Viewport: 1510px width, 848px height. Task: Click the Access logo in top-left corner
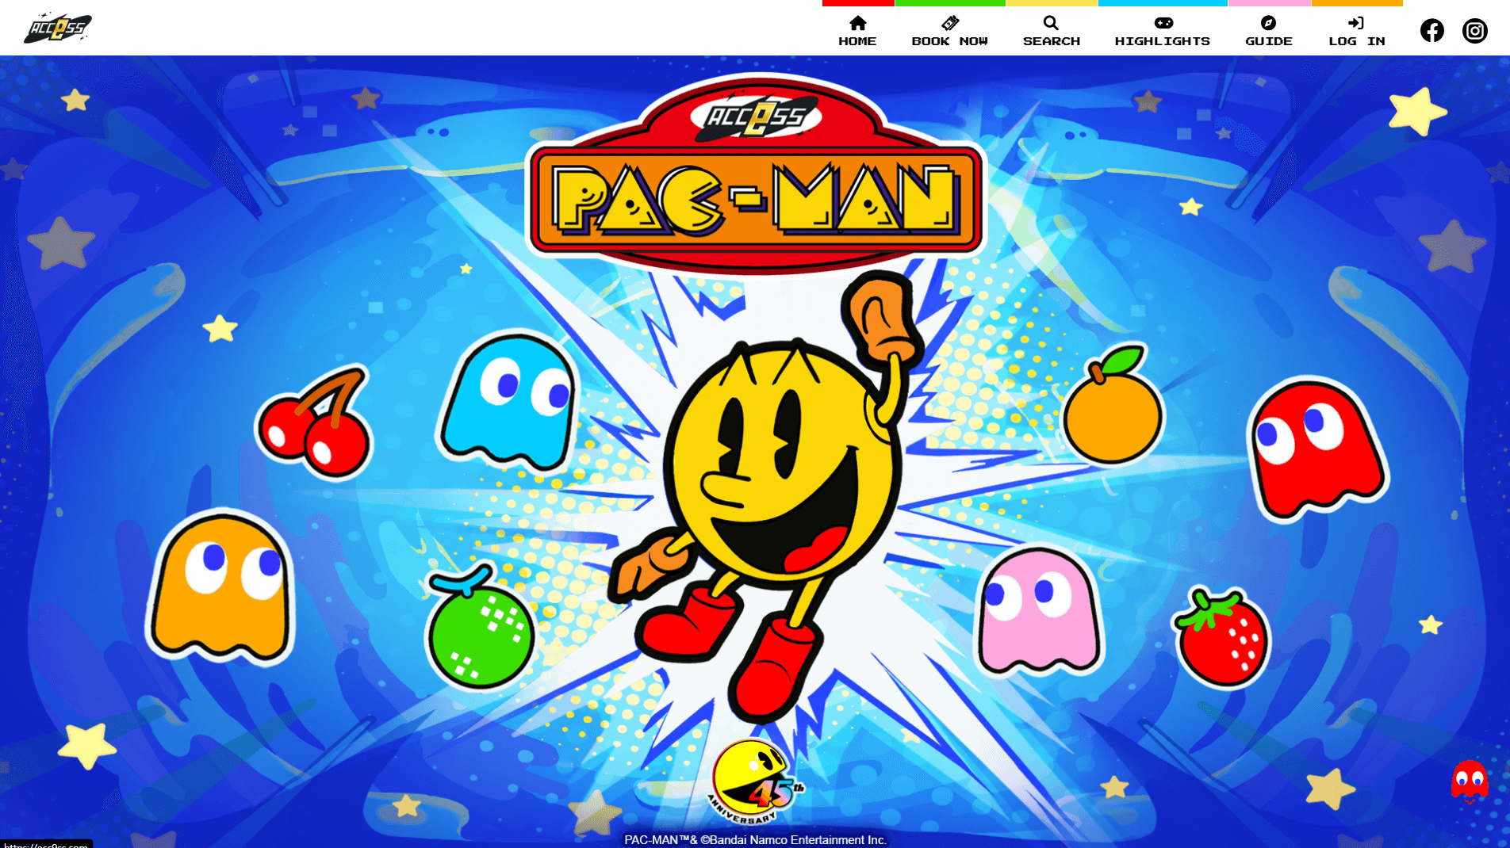pyautogui.click(x=58, y=29)
